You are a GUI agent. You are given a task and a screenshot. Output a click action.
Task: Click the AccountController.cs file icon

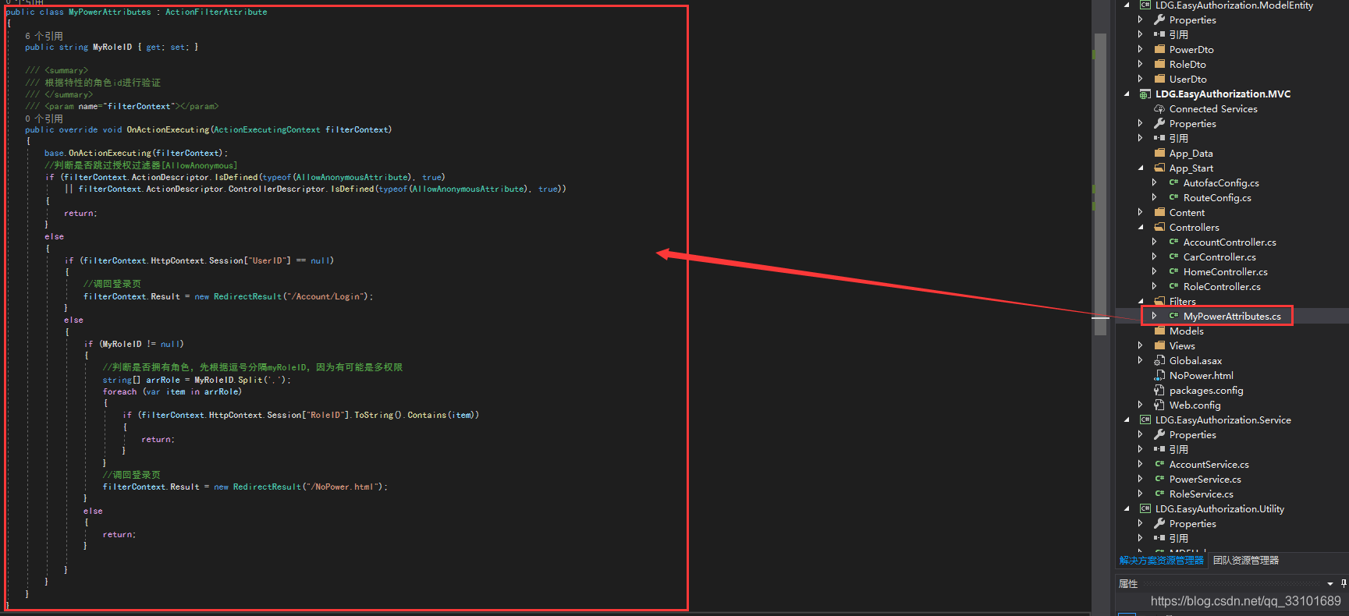click(x=1173, y=242)
